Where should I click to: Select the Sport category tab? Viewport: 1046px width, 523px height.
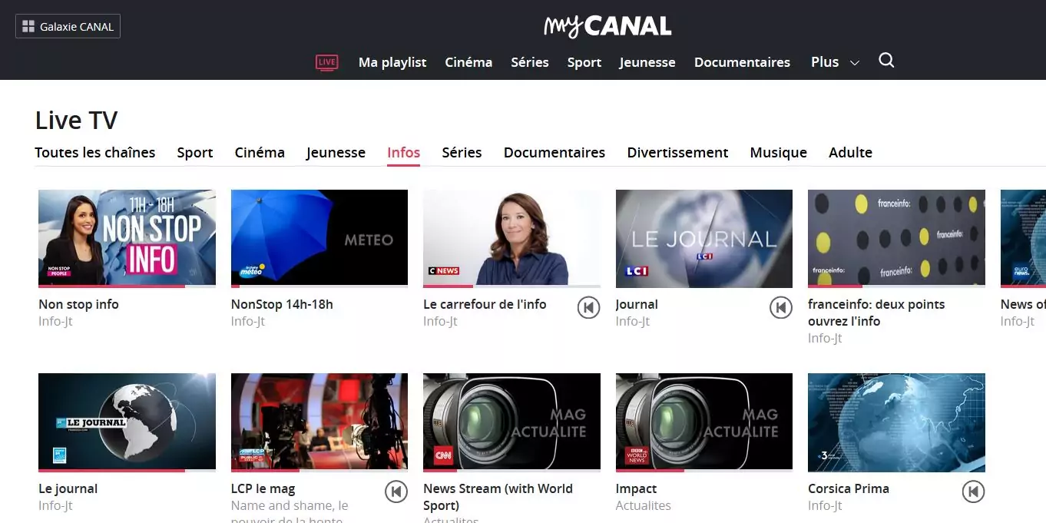point(195,153)
